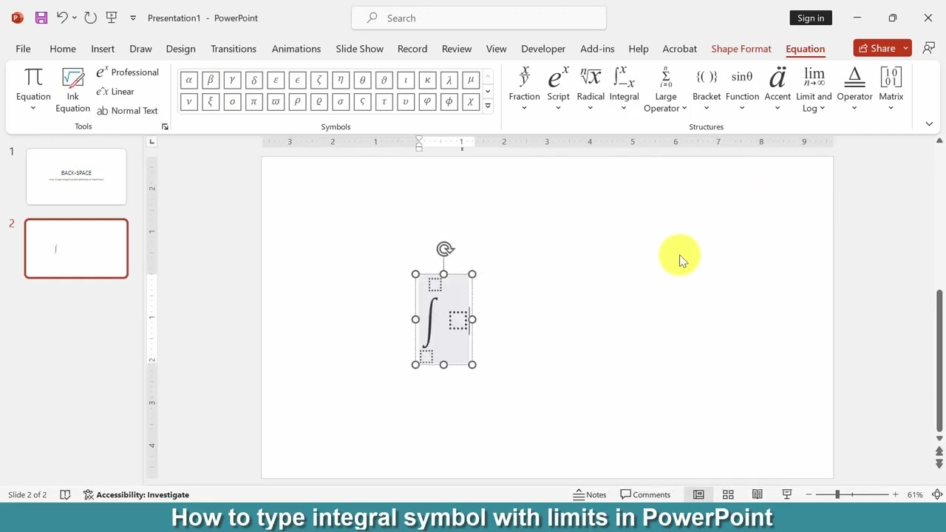
Task: Toggle the Comments pane
Action: (645, 494)
